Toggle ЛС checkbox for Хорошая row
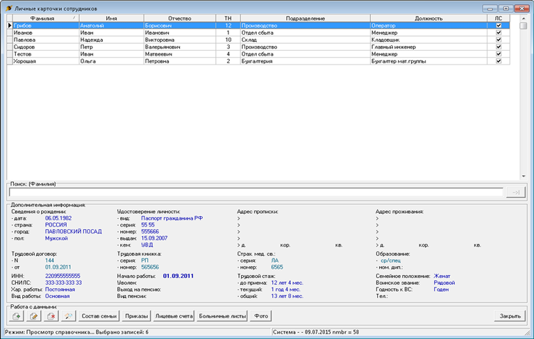 499,61
